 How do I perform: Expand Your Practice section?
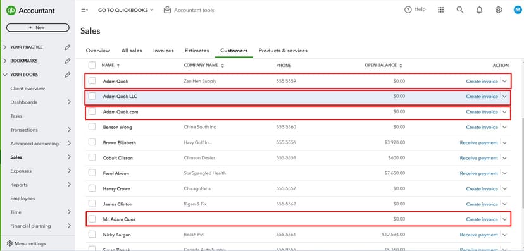tap(4, 47)
